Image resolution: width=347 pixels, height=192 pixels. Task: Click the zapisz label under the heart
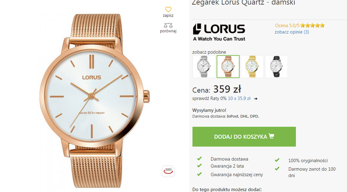pyautogui.click(x=168, y=16)
